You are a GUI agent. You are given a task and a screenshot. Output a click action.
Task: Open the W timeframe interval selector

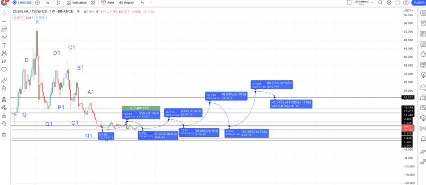pos(48,3)
